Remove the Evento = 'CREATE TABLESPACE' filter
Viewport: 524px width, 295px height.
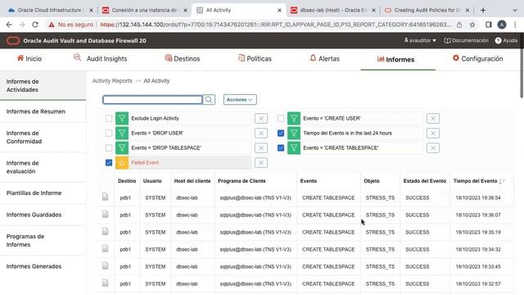coord(433,147)
